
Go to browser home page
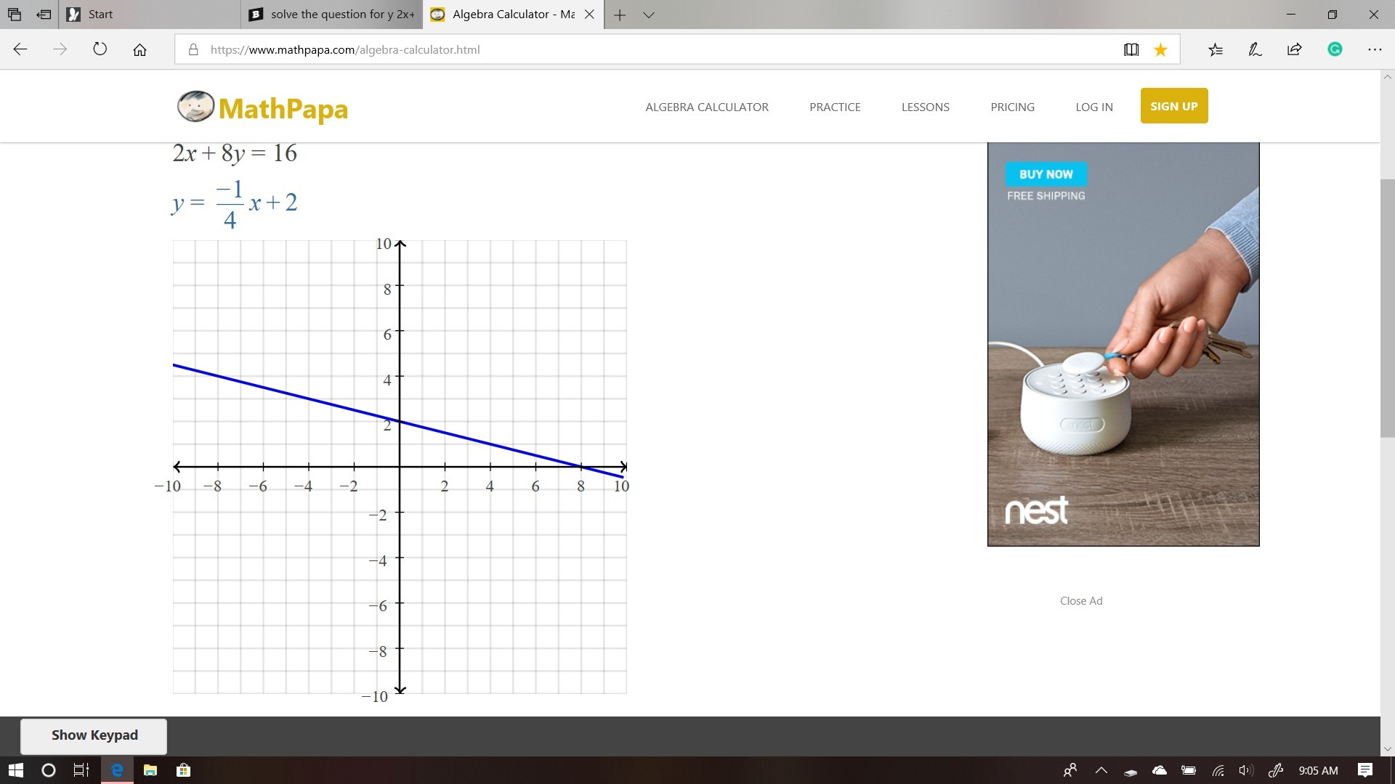click(139, 49)
